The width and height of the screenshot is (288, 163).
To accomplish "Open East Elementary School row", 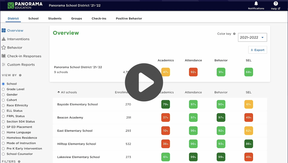I will coord(160,131).
